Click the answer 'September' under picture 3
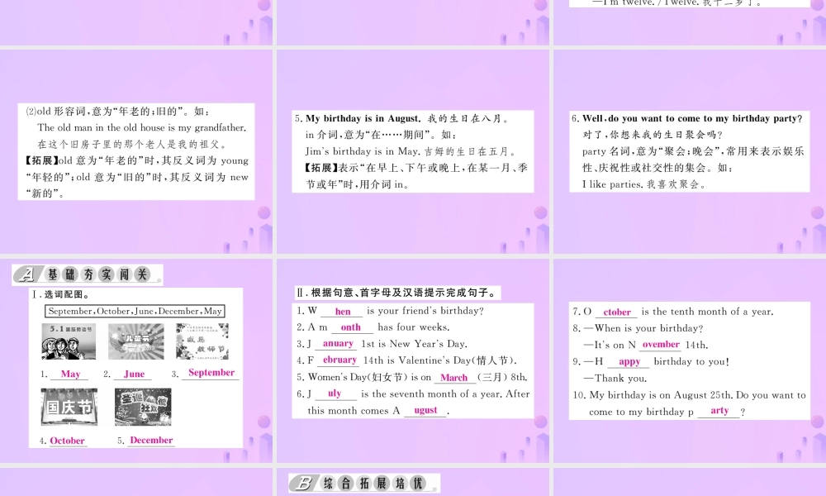This screenshot has height=496, width=826. pos(211,373)
